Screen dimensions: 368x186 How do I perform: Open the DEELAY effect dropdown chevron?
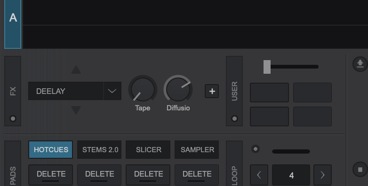tap(112, 91)
